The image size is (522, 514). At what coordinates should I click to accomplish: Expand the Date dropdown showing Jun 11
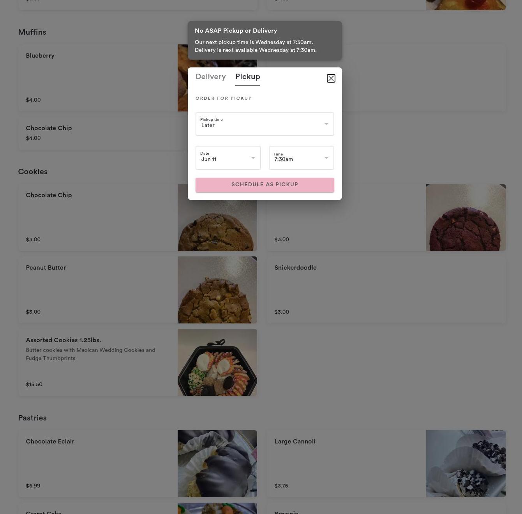click(x=228, y=158)
